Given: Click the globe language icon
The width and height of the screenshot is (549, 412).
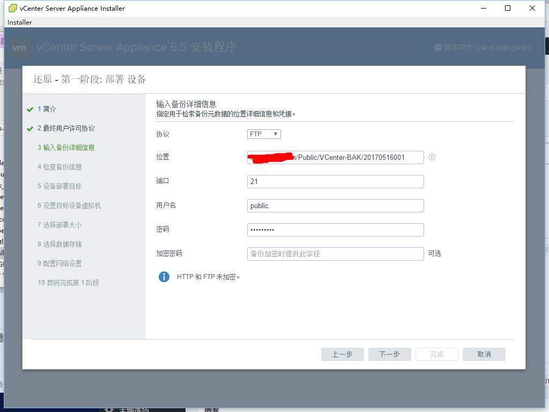Looking at the screenshot, I should coord(437,47).
